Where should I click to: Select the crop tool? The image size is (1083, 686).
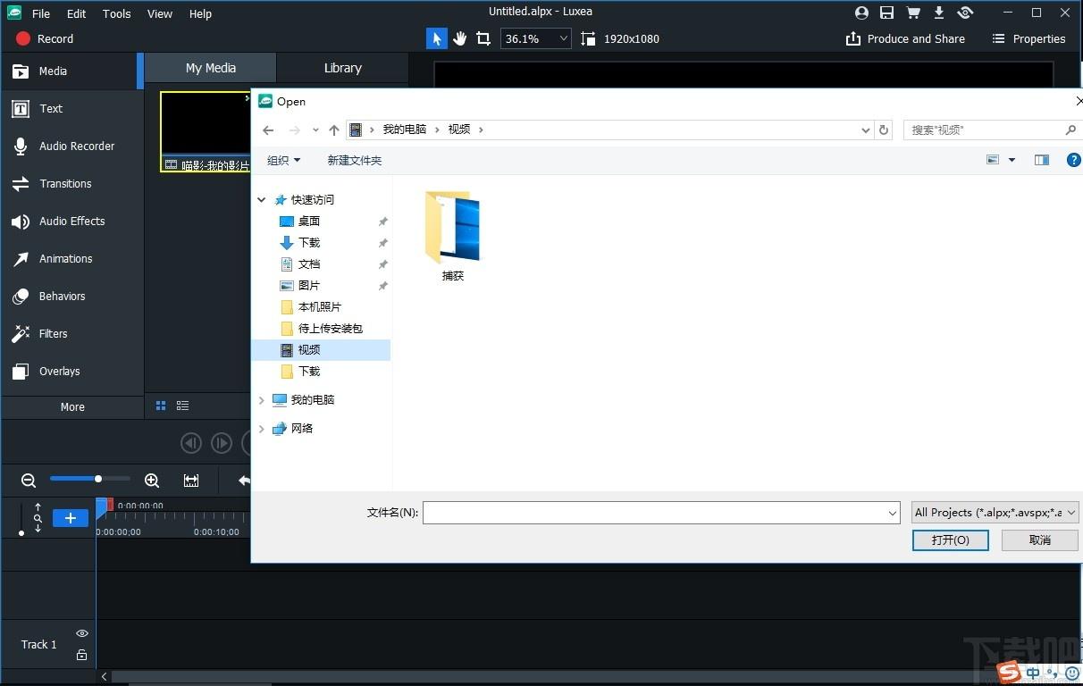click(x=483, y=38)
